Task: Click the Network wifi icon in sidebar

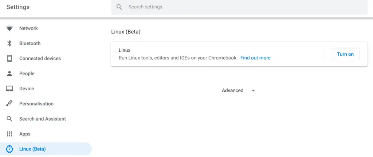Action: pyautogui.click(x=9, y=28)
